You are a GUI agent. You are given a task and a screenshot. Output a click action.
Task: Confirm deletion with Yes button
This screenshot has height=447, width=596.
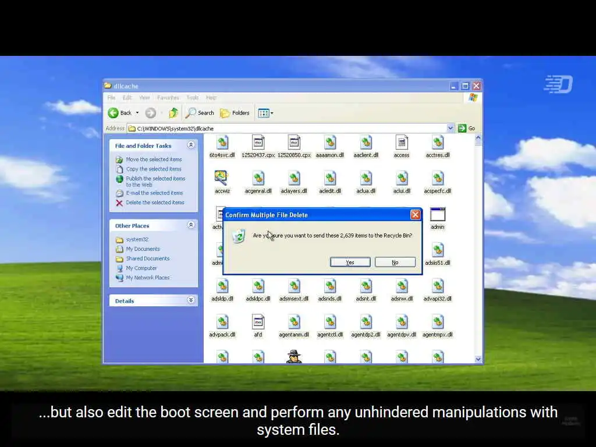(x=350, y=262)
